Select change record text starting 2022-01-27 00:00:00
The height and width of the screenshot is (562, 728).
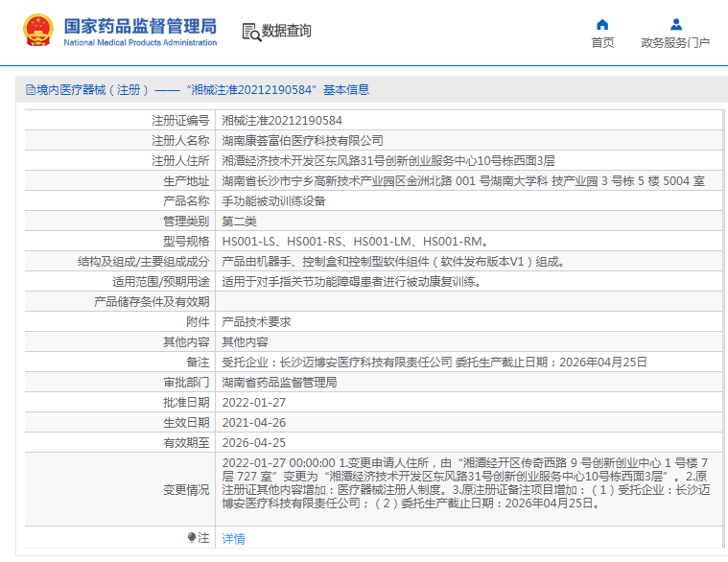[x=466, y=483]
